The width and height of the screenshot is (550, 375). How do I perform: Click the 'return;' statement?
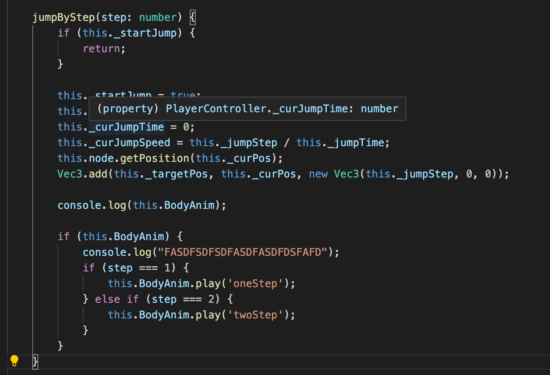(104, 49)
